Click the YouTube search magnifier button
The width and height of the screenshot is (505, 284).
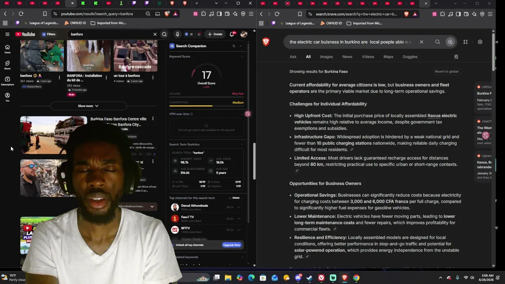[x=165, y=34]
